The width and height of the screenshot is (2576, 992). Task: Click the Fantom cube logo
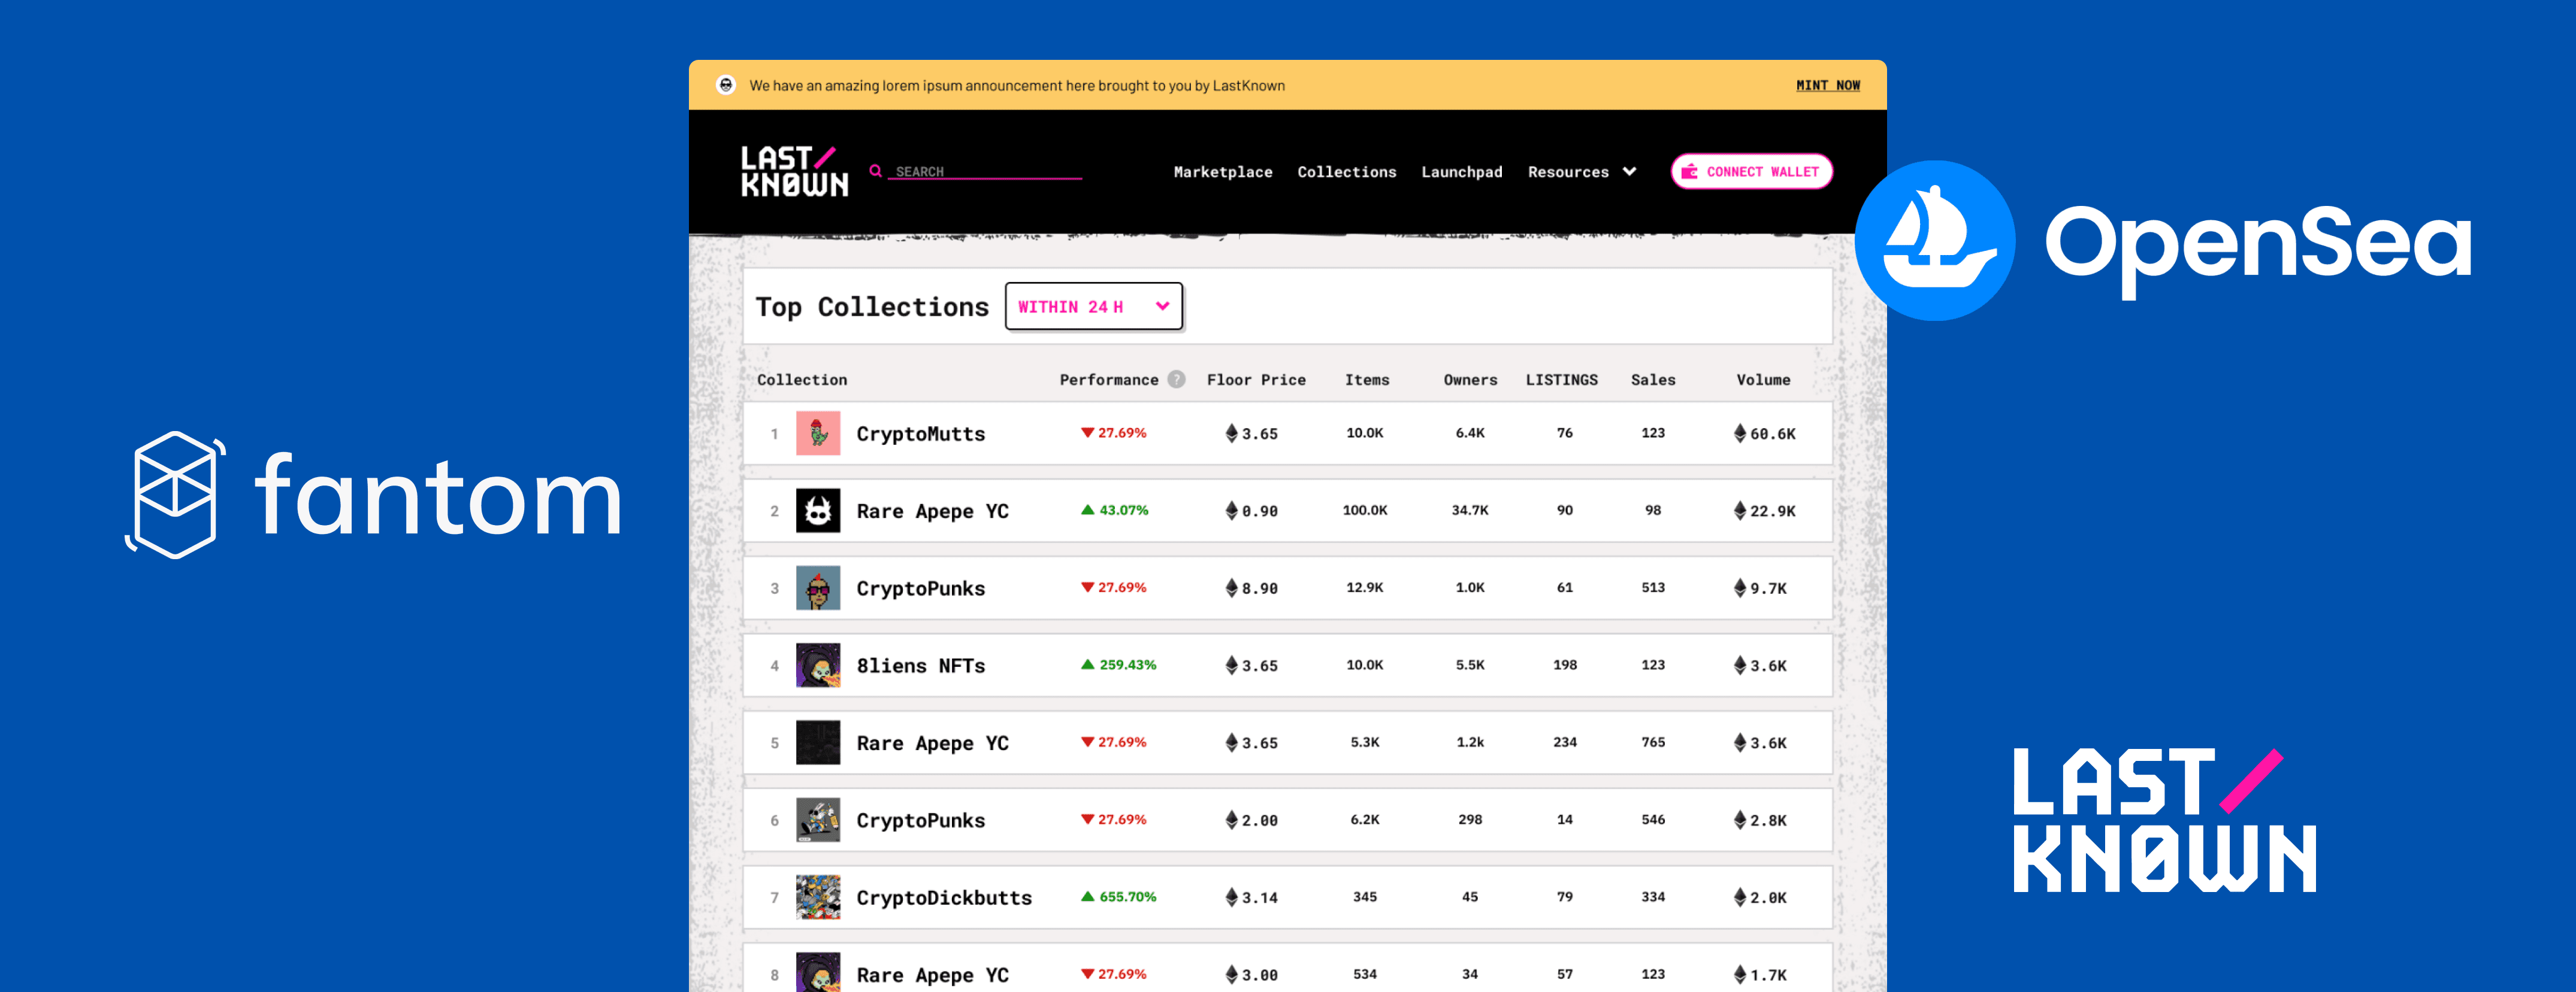point(175,495)
